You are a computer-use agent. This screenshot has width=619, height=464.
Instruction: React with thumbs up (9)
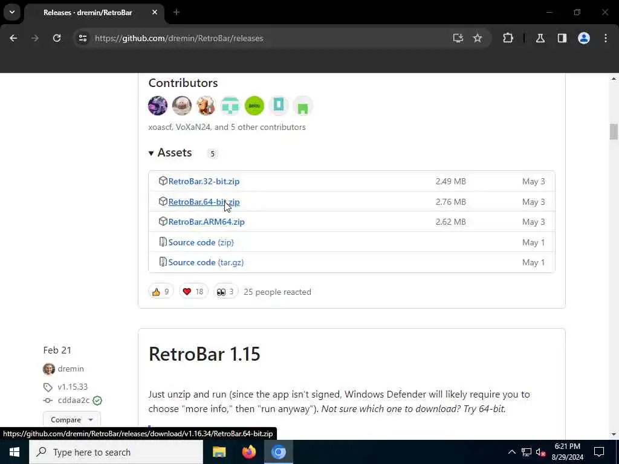[161, 292]
